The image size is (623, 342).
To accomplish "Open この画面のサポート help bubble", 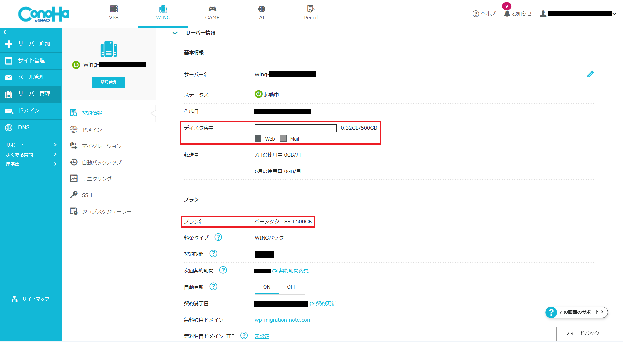I will coord(577,312).
